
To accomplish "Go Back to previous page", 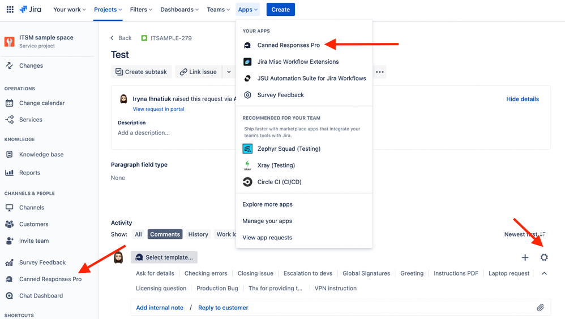I will tap(121, 38).
